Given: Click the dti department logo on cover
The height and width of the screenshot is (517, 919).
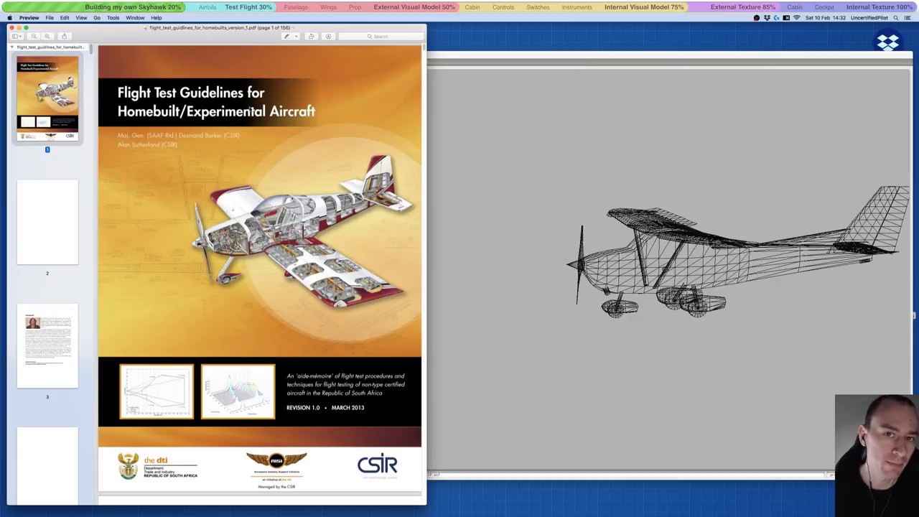Looking at the screenshot, I should tap(158, 466).
